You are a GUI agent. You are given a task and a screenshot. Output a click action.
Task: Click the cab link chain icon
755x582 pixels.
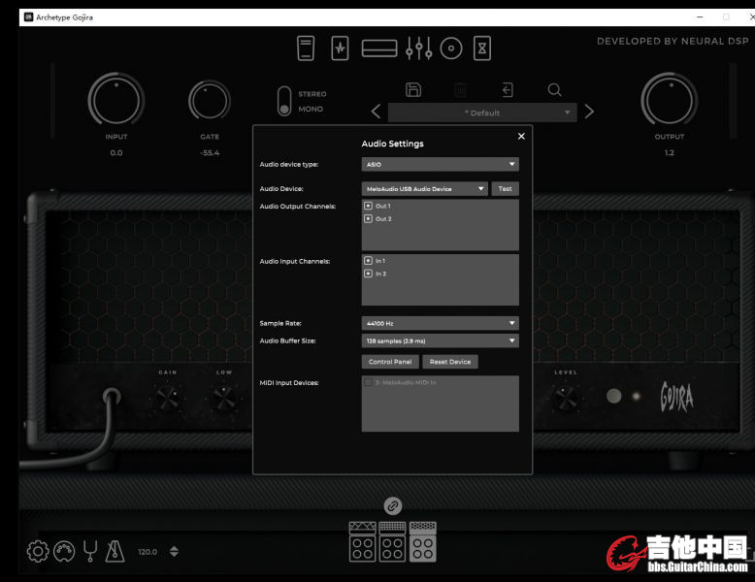(392, 505)
